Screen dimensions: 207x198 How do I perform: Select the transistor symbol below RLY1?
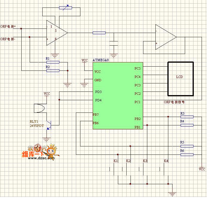(x=50, y=124)
